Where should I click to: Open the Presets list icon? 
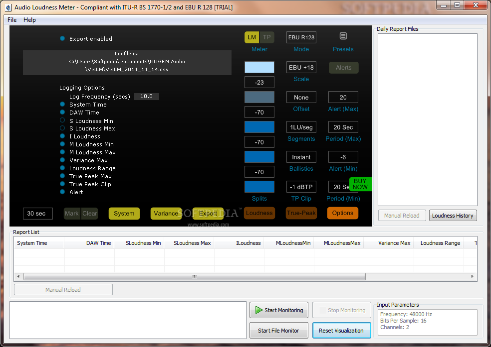click(x=343, y=36)
